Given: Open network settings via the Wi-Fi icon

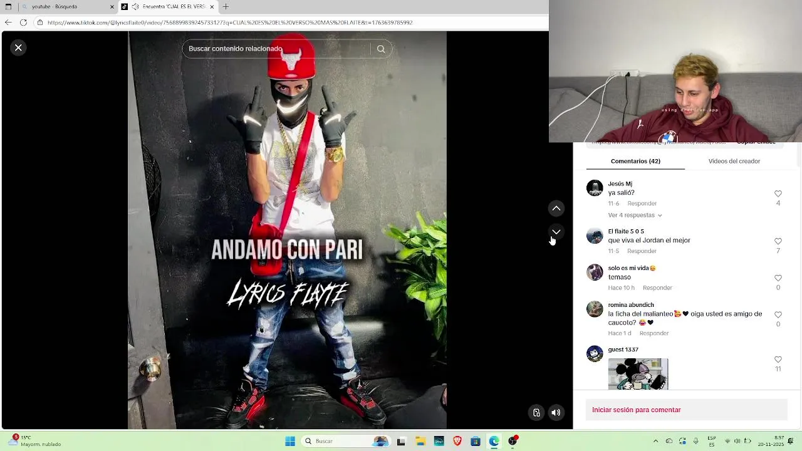Looking at the screenshot, I should (727, 441).
